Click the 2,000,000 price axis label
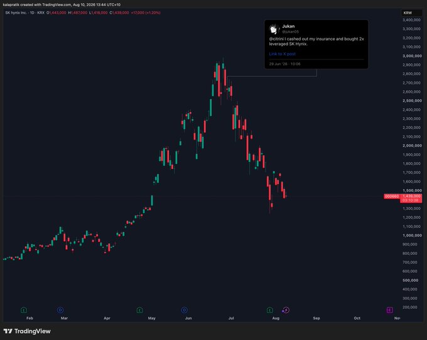The width and height of the screenshot is (427, 340). click(x=412, y=145)
